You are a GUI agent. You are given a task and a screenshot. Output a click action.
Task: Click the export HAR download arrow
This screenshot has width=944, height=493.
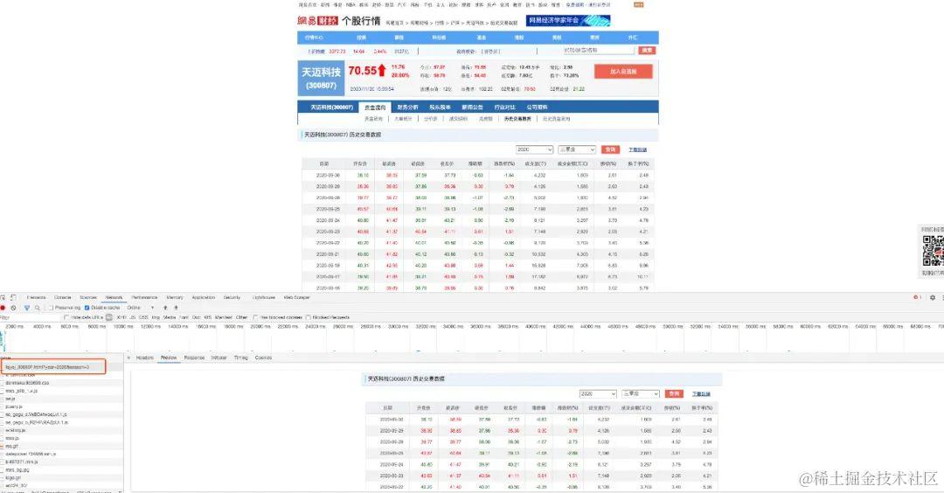176,308
